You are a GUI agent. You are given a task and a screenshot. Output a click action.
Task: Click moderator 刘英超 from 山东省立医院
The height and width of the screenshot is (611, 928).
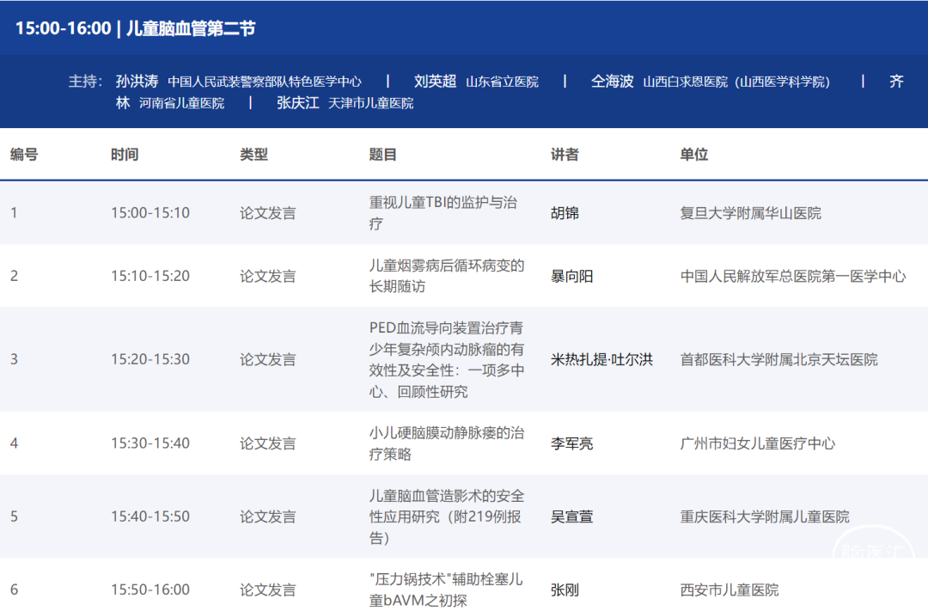435,82
